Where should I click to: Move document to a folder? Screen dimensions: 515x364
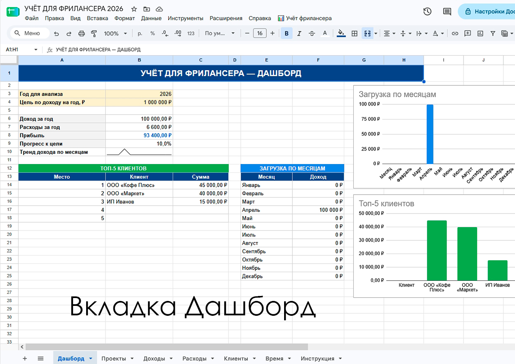point(146,9)
